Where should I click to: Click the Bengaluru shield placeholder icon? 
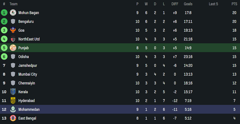(13, 22)
